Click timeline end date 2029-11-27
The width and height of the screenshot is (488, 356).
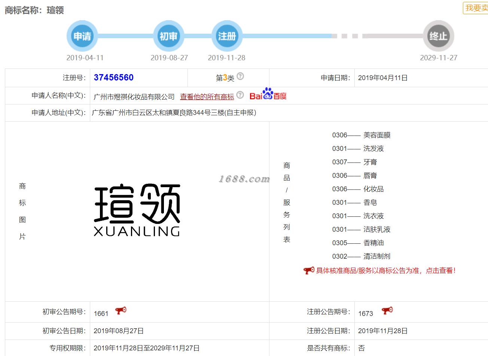[x=439, y=58]
